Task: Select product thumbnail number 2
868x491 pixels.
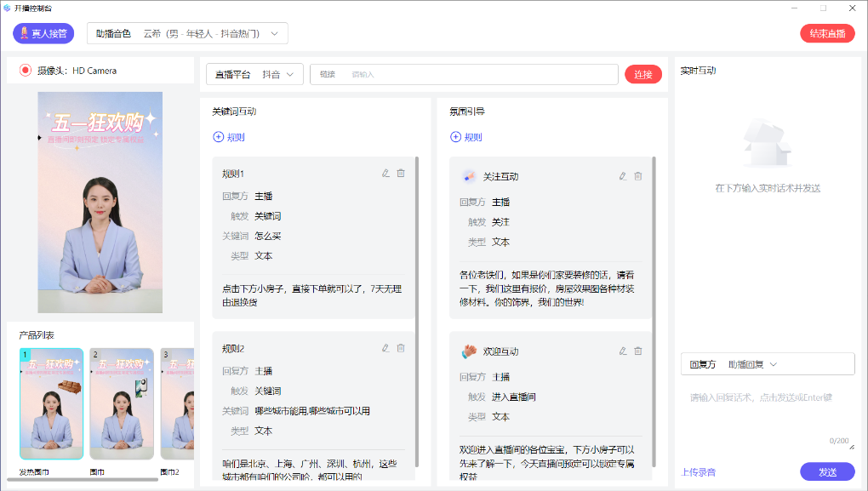Action: [122, 404]
